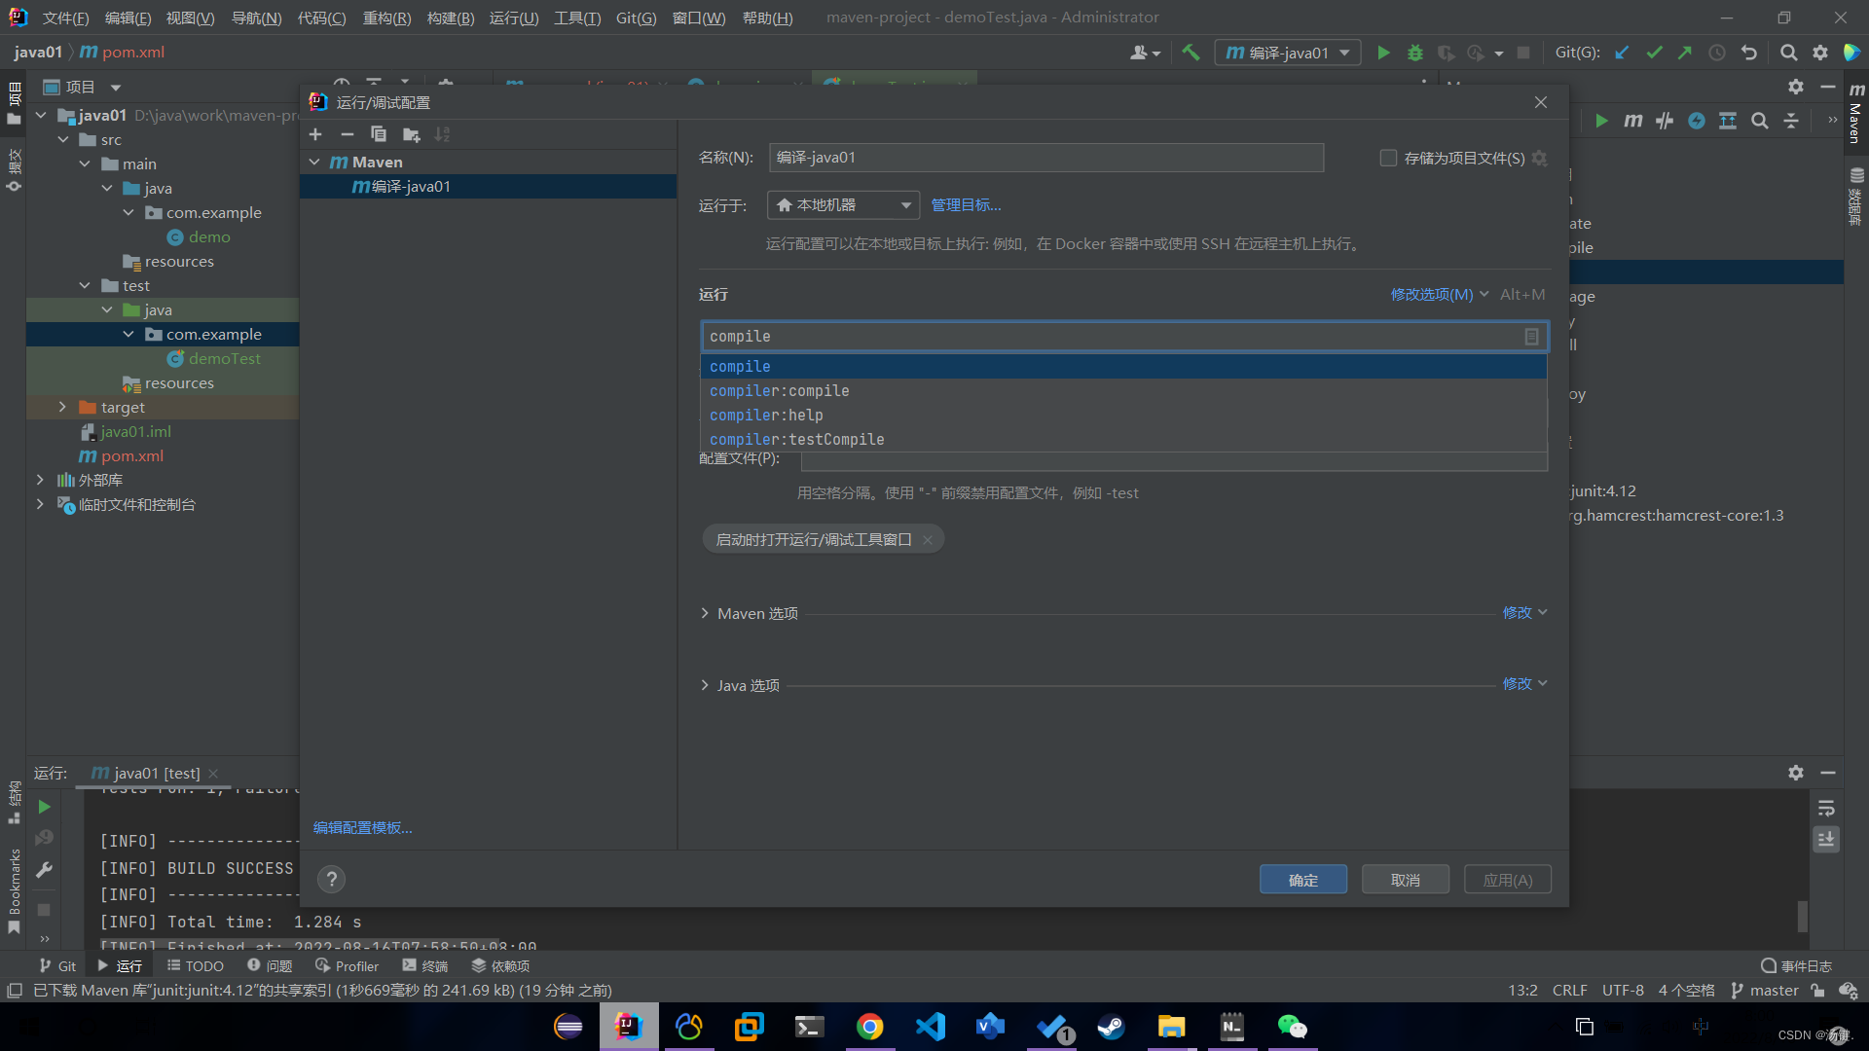Expand 外部库 node

[40, 480]
